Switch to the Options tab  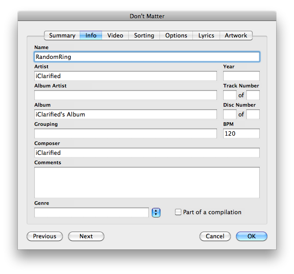pos(176,35)
